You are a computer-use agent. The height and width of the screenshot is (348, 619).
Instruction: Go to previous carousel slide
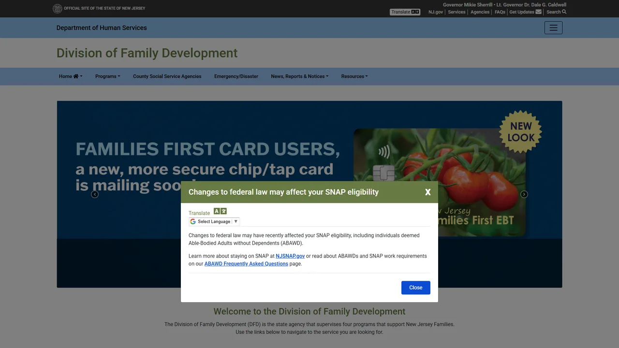click(x=95, y=194)
